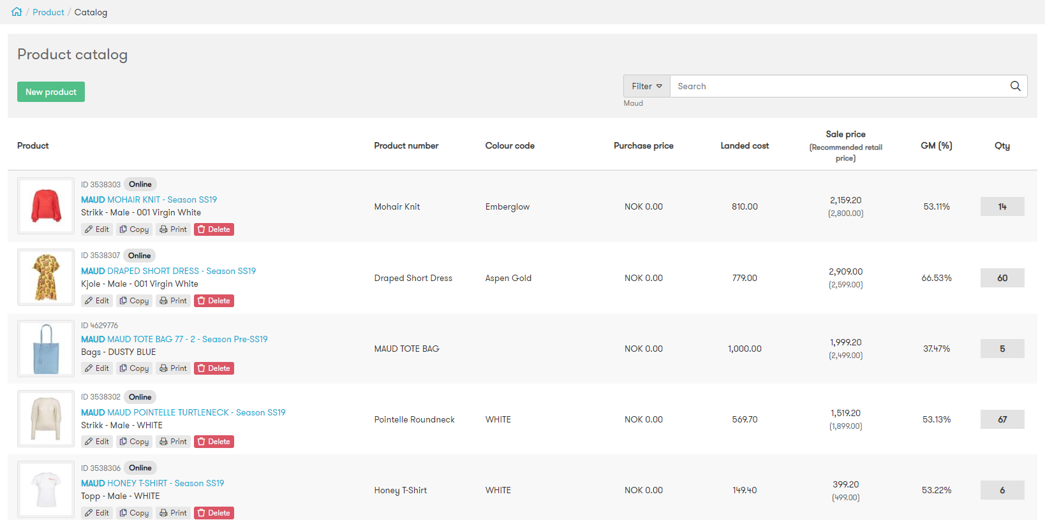Click the cream turtleneck sweater thumbnail
1045x520 pixels.
click(x=46, y=419)
